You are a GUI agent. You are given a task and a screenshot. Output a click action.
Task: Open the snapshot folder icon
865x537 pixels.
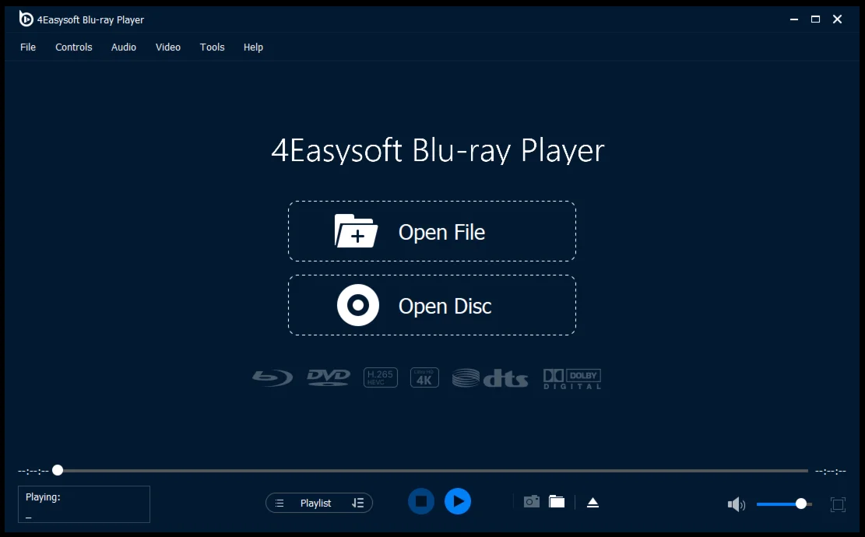coord(557,502)
